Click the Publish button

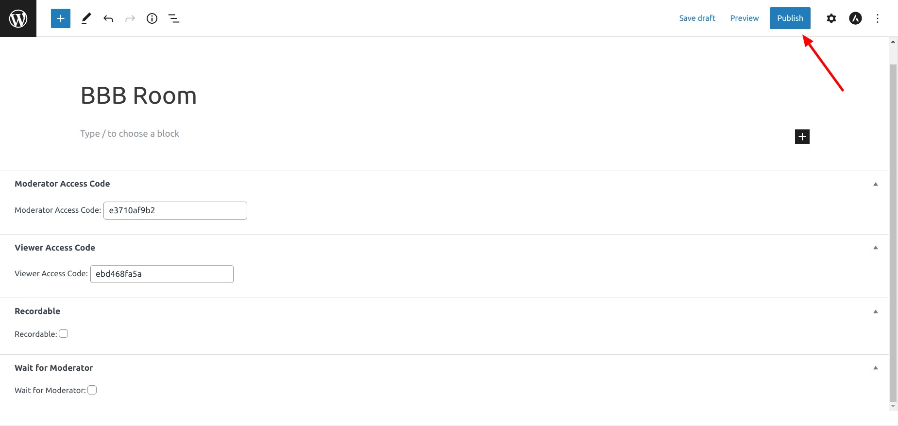pyautogui.click(x=790, y=18)
